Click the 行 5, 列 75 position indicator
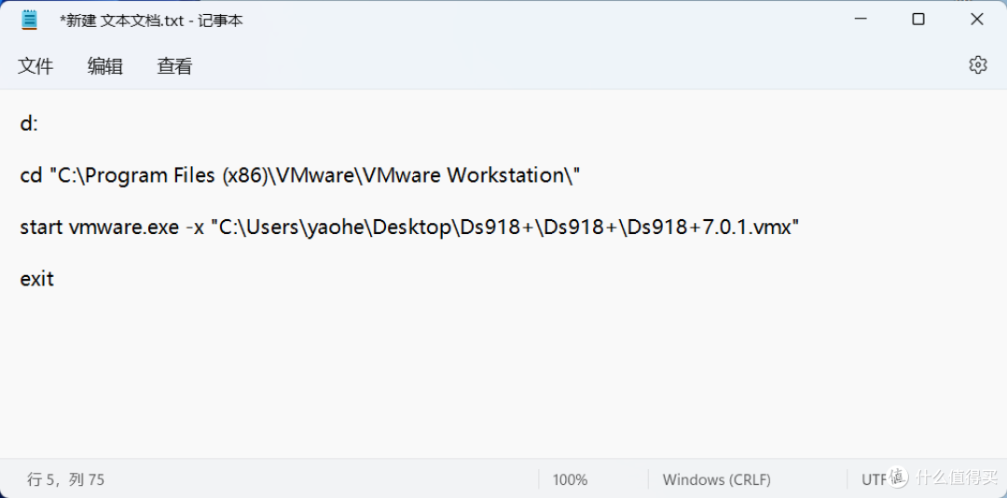 (65, 479)
